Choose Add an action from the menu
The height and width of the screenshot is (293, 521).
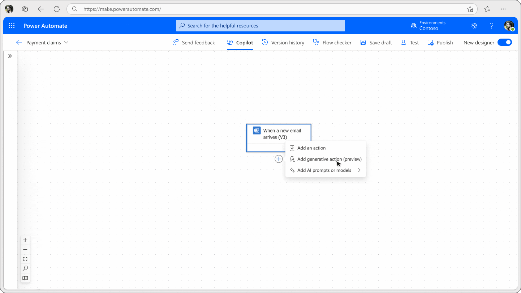tap(311, 148)
